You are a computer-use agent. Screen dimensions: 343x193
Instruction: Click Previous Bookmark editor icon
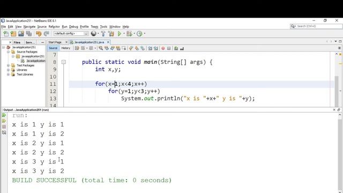(131, 48)
